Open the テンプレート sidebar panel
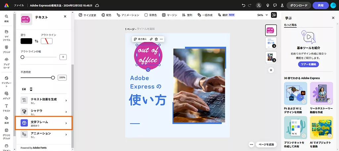 pyautogui.click(x=7, y=82)
